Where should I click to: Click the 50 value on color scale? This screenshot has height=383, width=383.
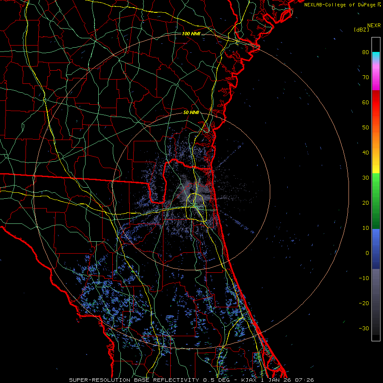pos(366,128)
